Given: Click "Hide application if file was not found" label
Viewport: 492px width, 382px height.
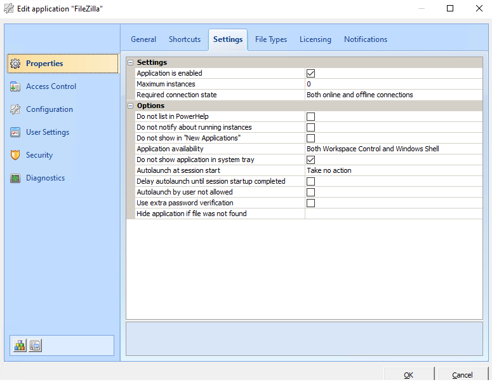Looking at the screenshot, I should 191,214.
